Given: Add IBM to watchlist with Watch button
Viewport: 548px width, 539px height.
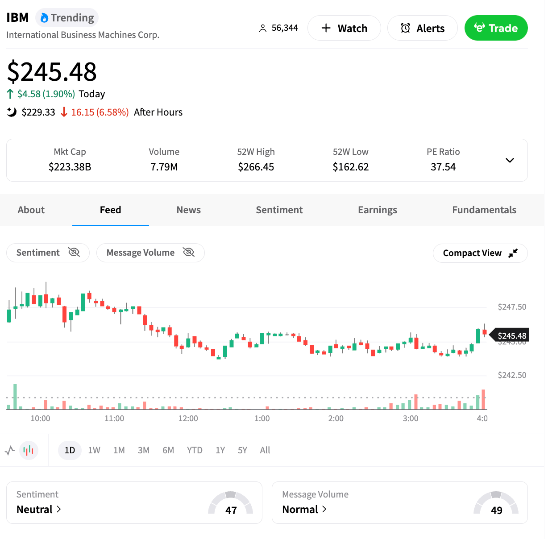Looking at the screenshot, I should pos(344,28).
